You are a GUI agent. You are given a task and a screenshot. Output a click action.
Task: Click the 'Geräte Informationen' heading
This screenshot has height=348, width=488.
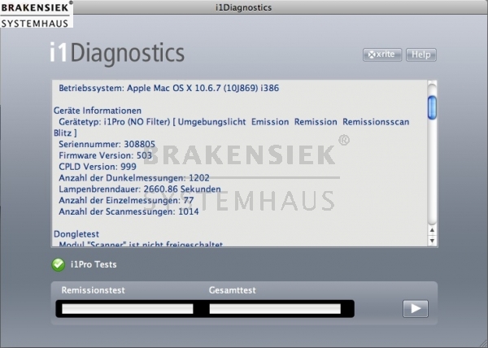coord(98,111)
